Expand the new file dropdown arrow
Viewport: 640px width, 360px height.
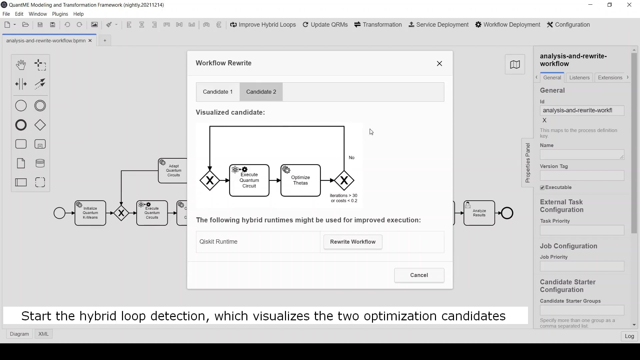(14, 24)
